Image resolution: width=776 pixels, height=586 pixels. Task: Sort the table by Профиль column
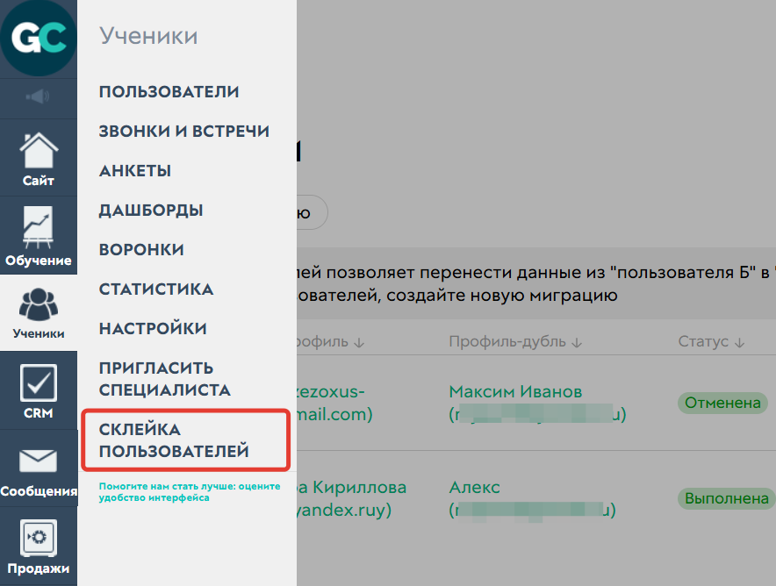358,342
